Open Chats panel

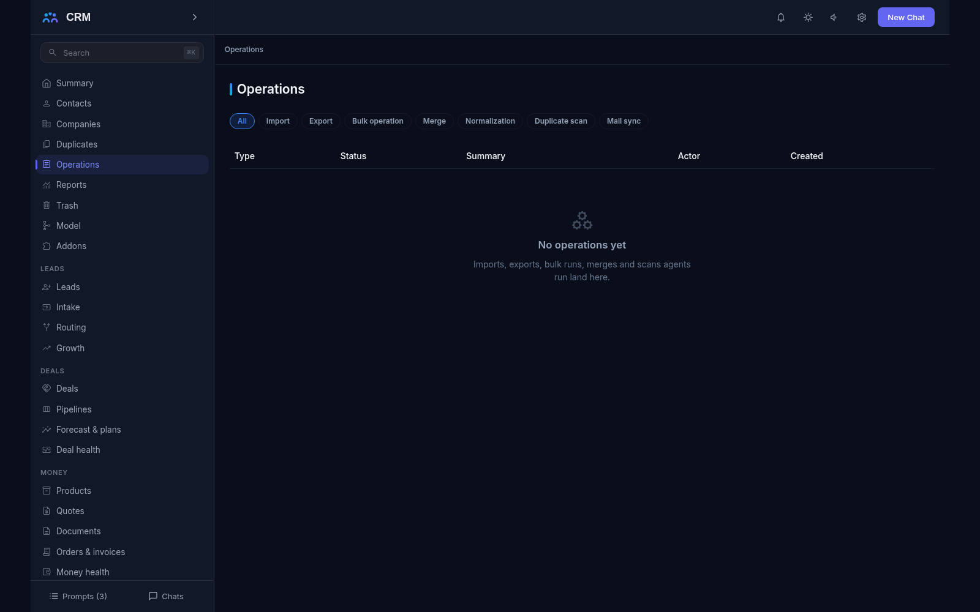[x=166, y=596]
